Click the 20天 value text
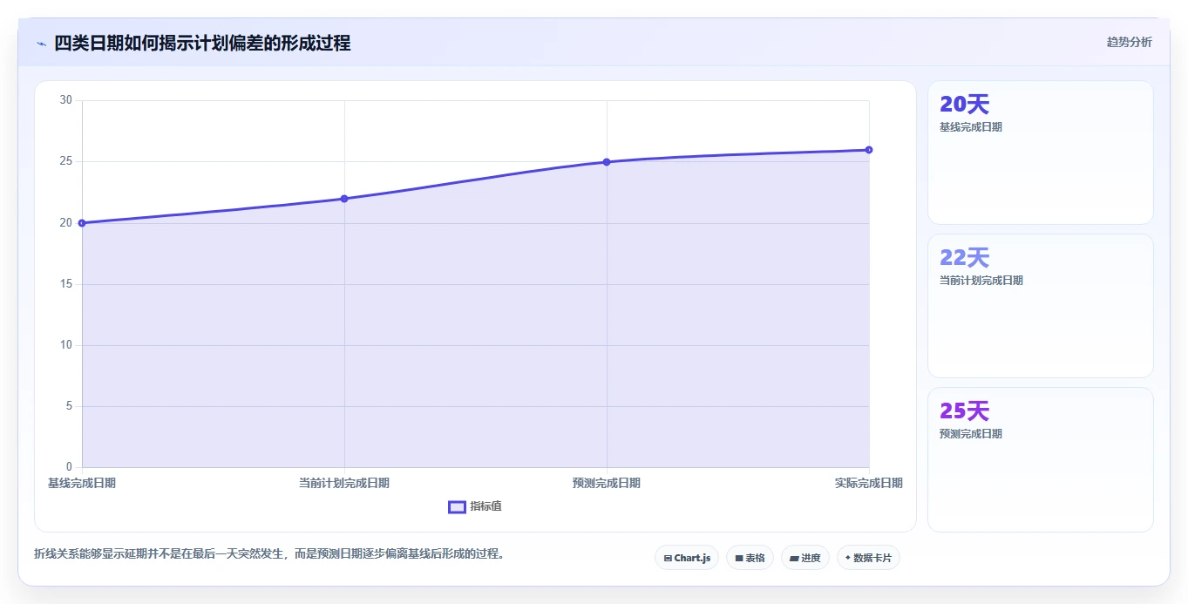 click(x=965, y=105)
